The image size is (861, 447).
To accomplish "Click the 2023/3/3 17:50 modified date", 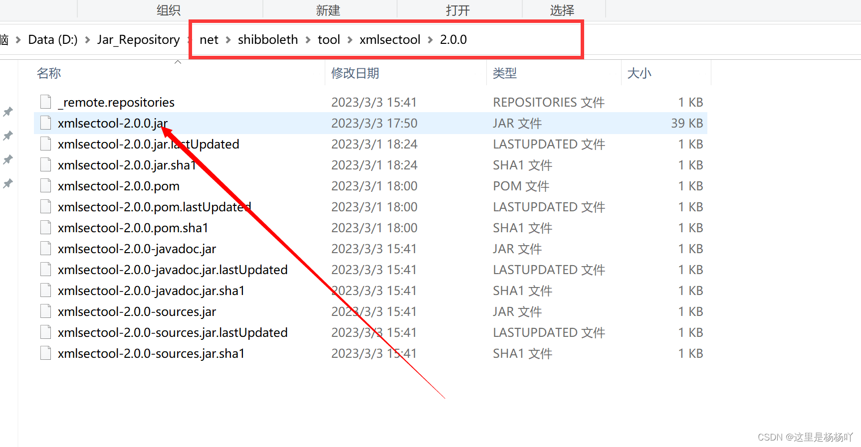I will [x=375, y=123].
